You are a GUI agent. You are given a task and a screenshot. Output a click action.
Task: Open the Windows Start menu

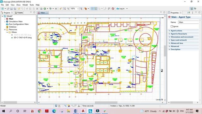pos(3,111)
